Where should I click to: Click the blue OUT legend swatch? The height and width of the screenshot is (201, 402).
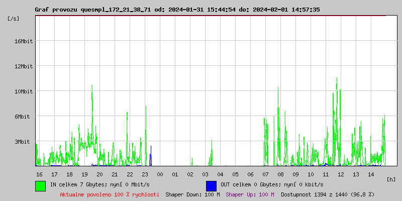(x=211, y=185)
